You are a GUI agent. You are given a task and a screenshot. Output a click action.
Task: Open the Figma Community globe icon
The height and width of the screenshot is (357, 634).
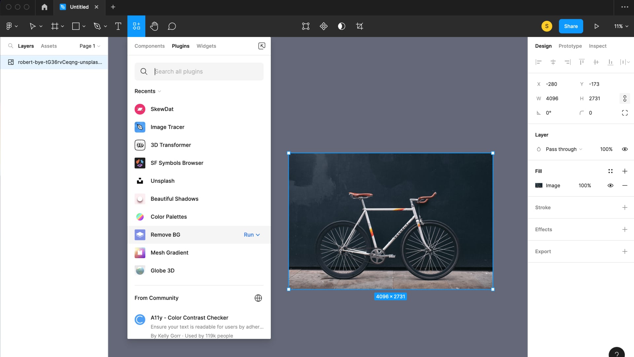pos(258,298)
